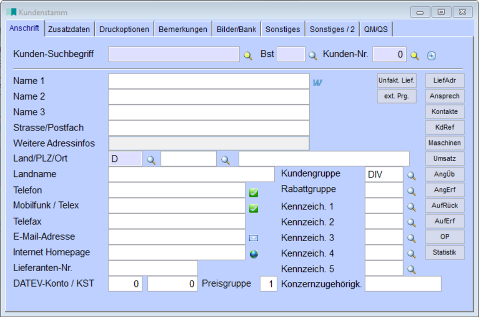
Task: Open the Bilder/Bank tab
Action: [x=236, y=29]
